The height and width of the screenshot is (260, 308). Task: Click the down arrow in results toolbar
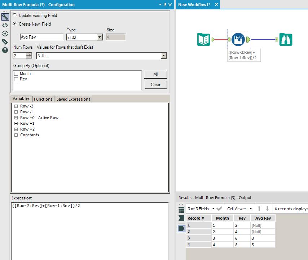(x=267, y=208)
